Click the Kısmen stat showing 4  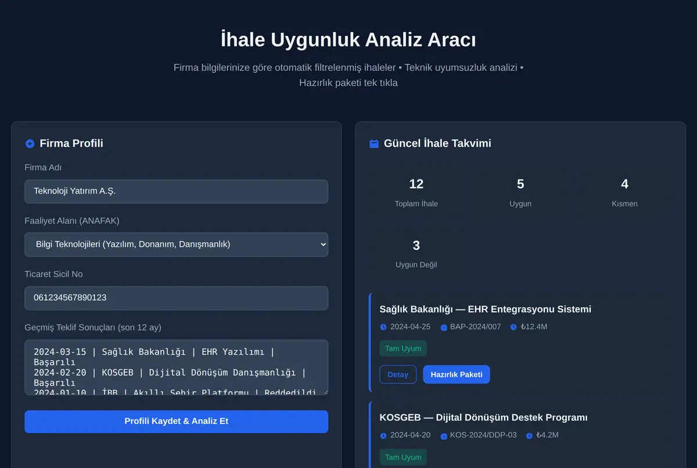pyautogui.click(x=624, y=192)
